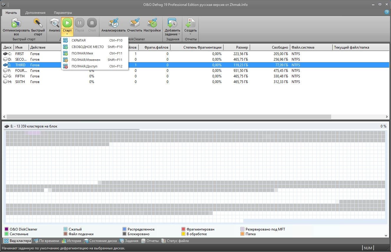The image size is (391, 252).
Task: Sort by the Размер column header
Action: [236, 47]
